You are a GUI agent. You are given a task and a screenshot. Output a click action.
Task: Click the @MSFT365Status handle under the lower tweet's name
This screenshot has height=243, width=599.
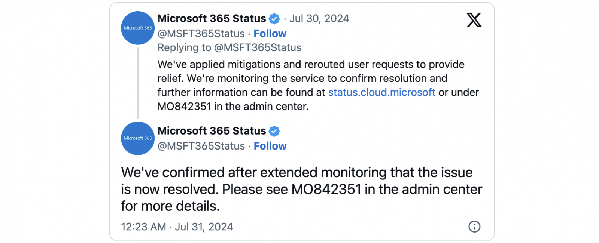pyautogui.click(x=201, y=146)
